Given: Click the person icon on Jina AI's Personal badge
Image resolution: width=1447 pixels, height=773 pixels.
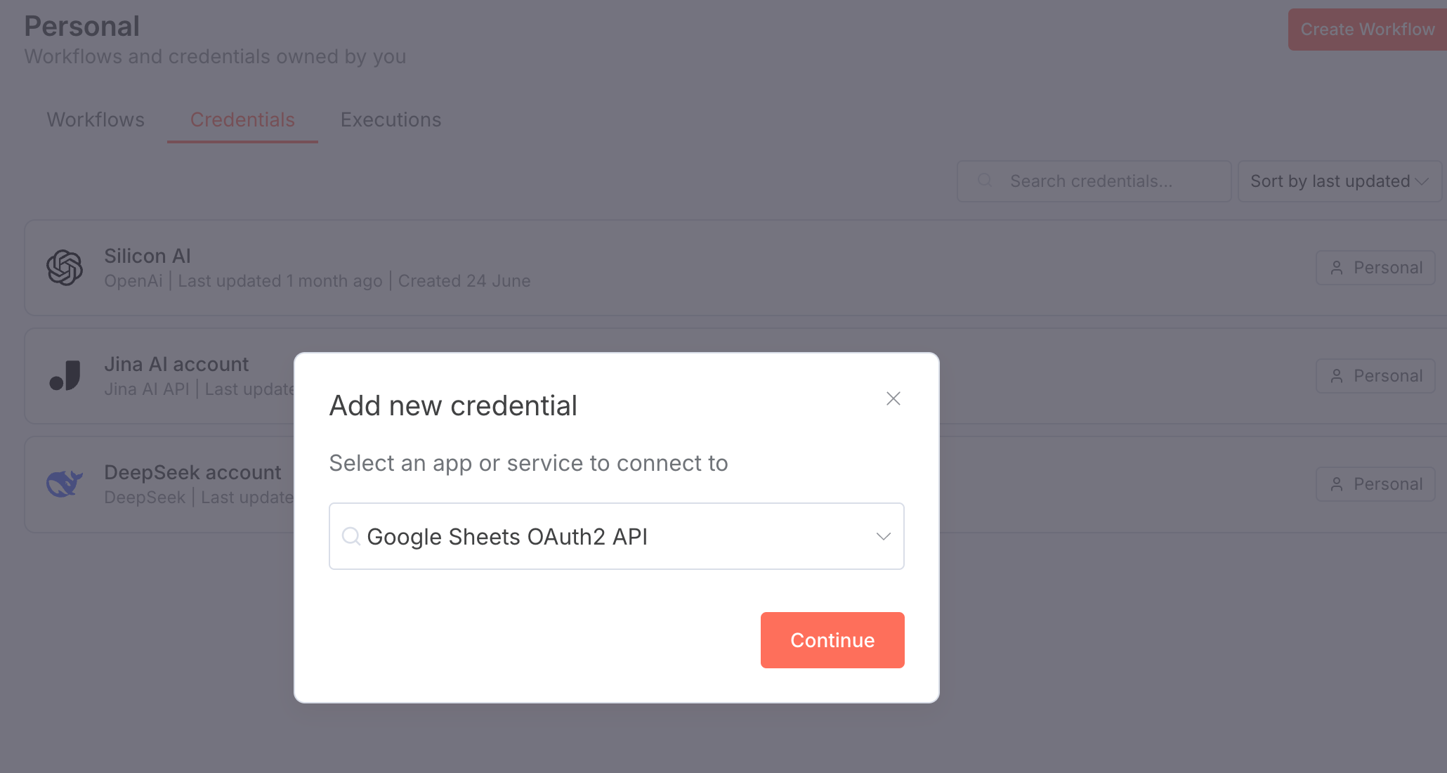Looking at the screenshot, I should 1337,376.
